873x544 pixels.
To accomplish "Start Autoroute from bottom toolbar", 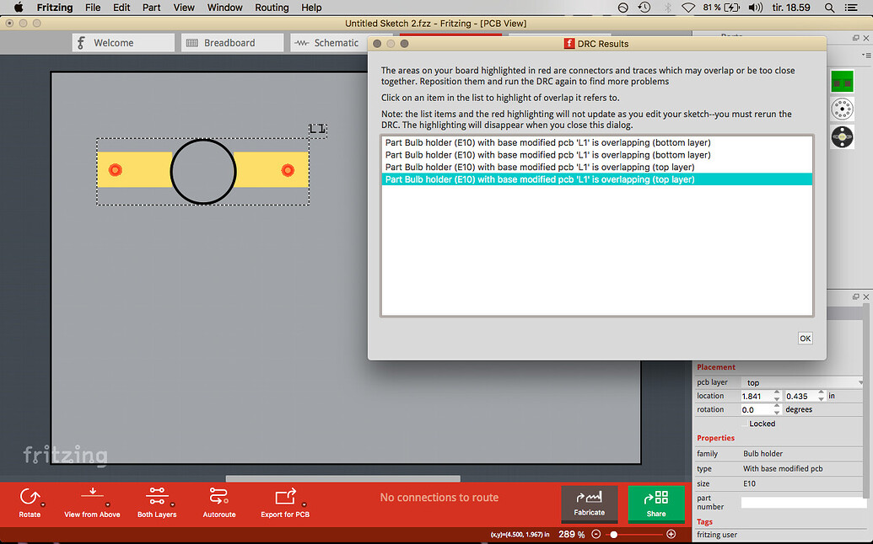I will [x=218, y=496].
